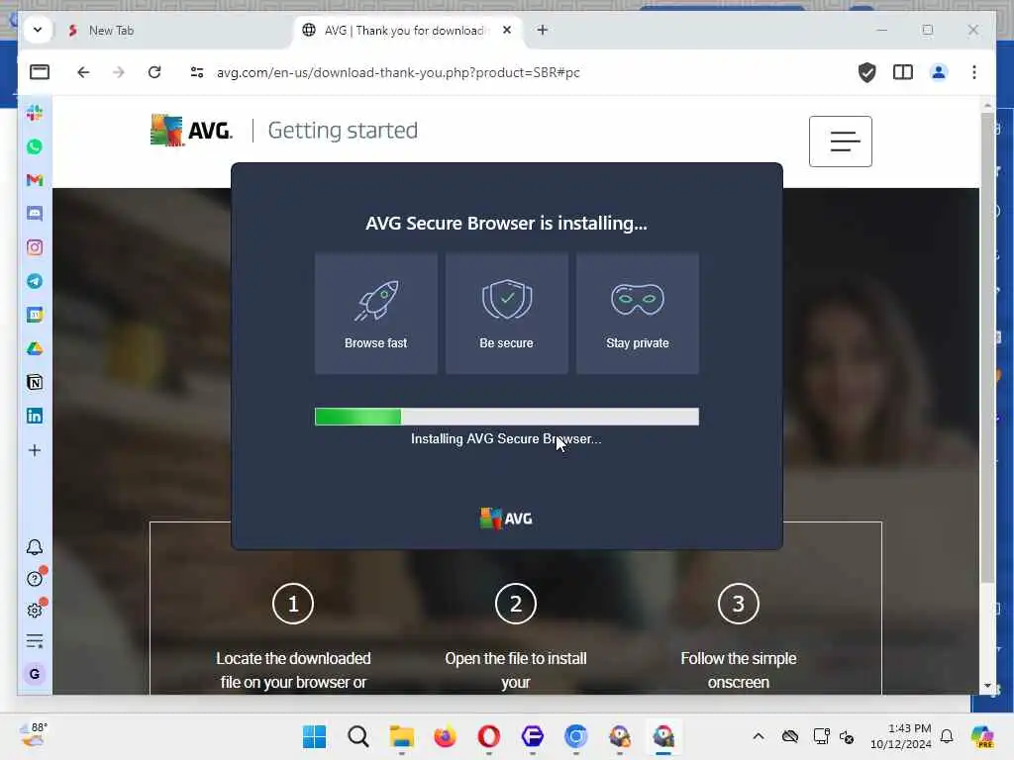View site information icon in address bar
Screen dimensions: 1014x760
tap(197, 71)
